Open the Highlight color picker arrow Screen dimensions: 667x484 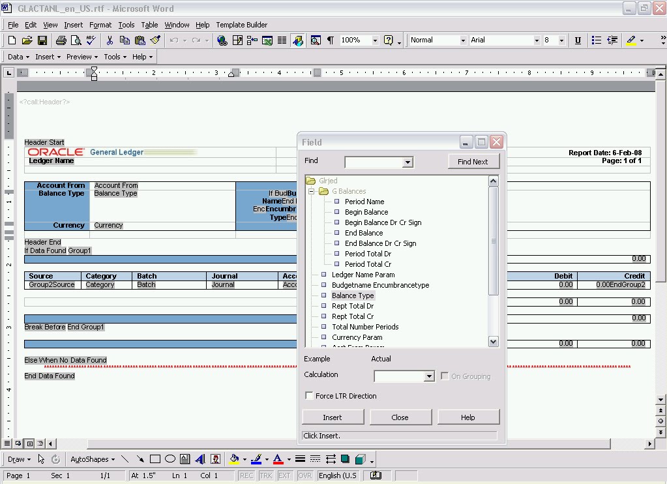click(x=642, y=40)
